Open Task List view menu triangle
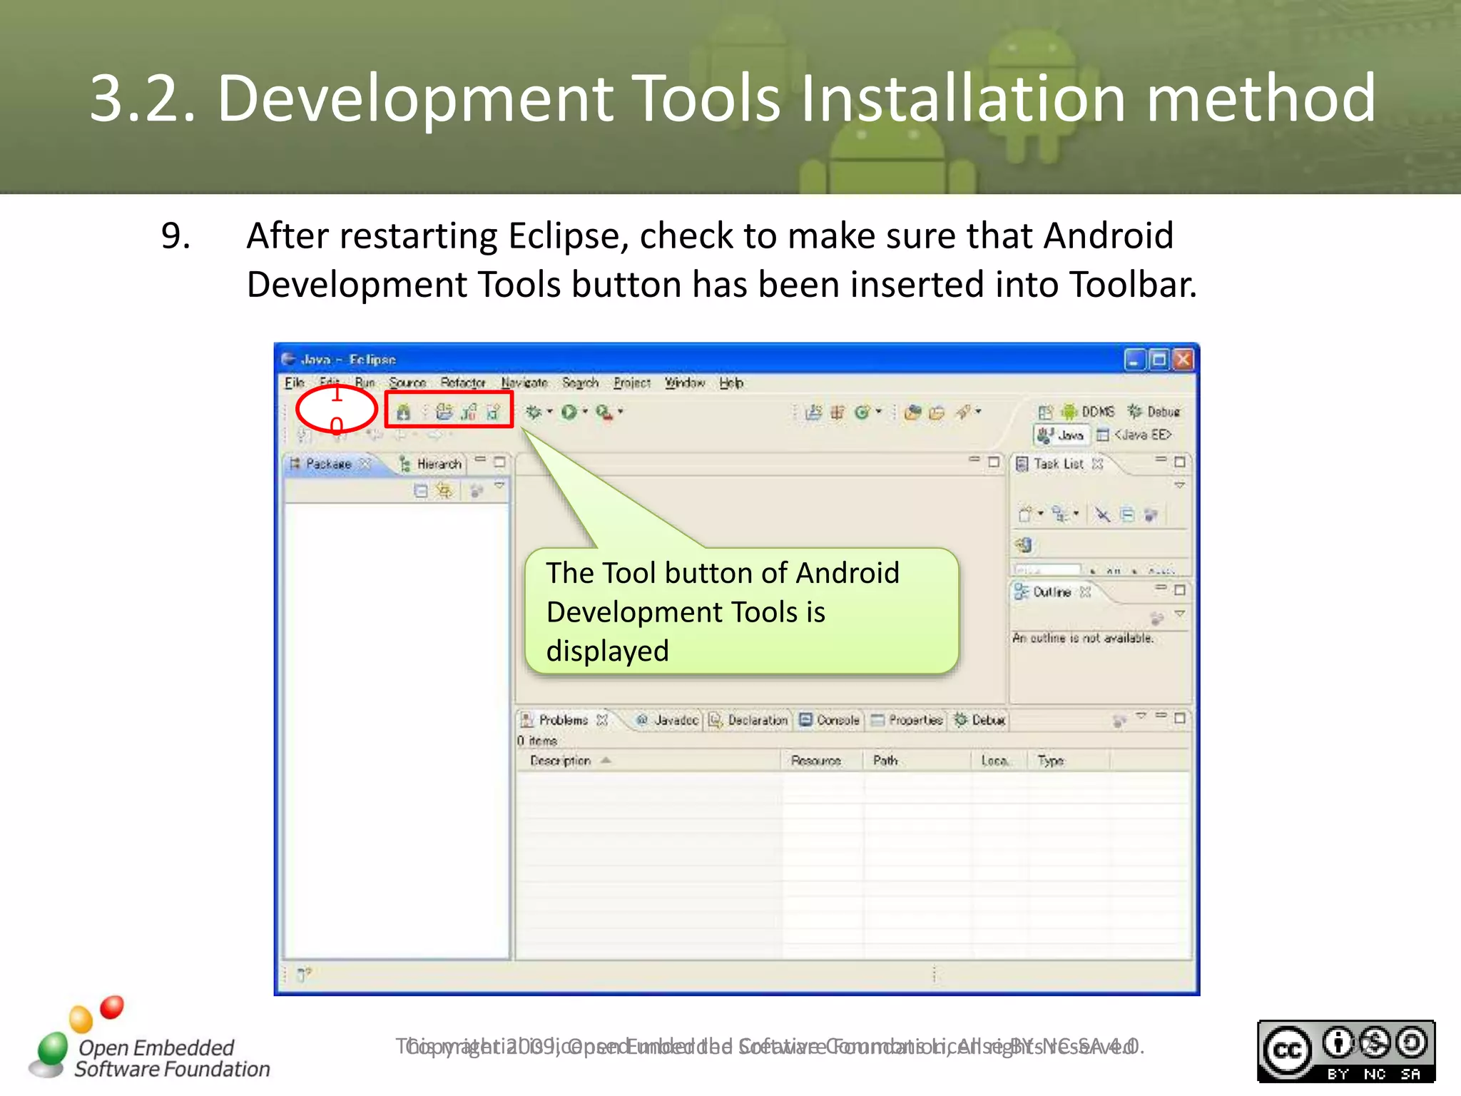Screen dimensions: 1461x1096 (x=1180, y=485)
